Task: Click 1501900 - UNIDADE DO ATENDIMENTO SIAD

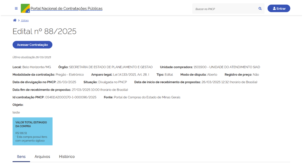Action: click(227, 67)
